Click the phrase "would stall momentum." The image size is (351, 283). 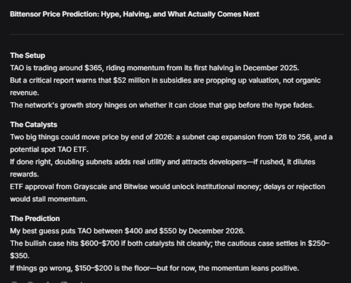(x=48, y=199)
